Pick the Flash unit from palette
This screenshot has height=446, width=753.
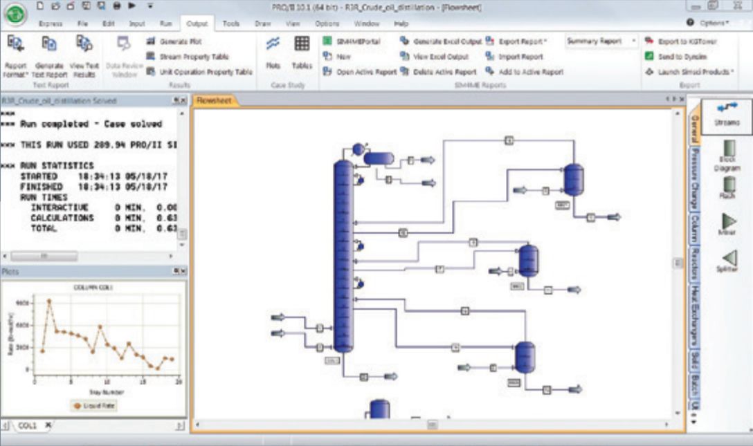tap(727, 185)
